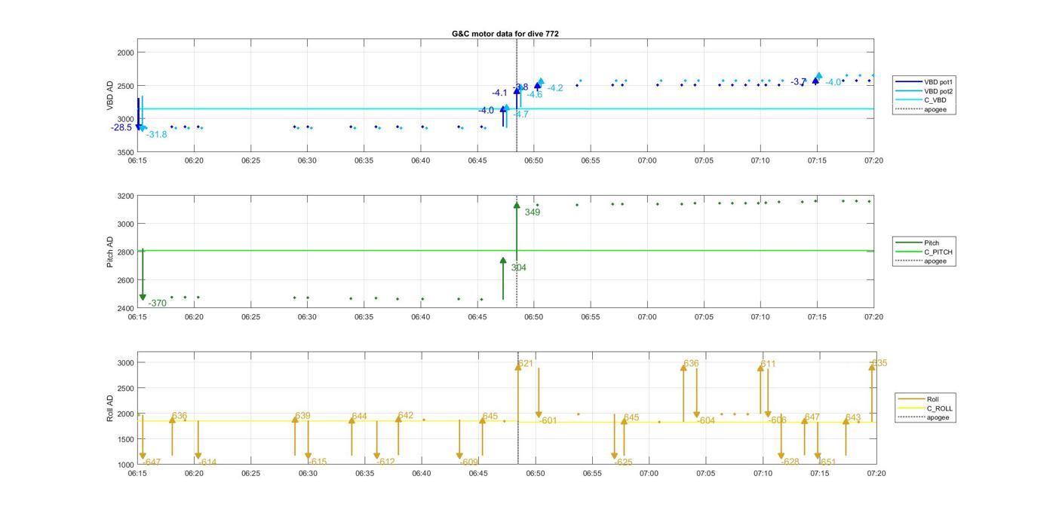Click the '-370' pitch data label
This screenshot has width=1056, height=522.
157,303
